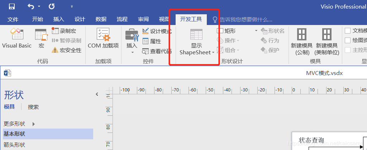
Task: Select the 开发工具 ribbon tab
Action: [x=191, y=19]
